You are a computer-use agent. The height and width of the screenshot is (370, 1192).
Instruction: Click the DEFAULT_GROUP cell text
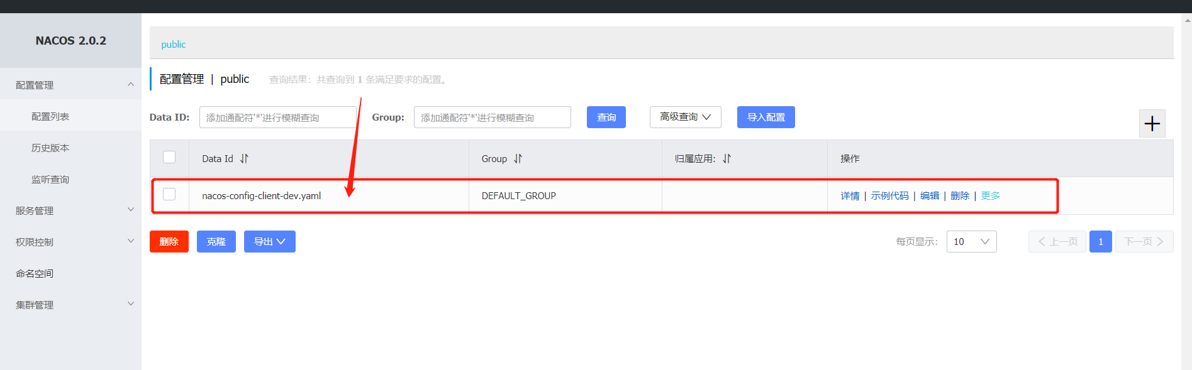click(518, 196)
